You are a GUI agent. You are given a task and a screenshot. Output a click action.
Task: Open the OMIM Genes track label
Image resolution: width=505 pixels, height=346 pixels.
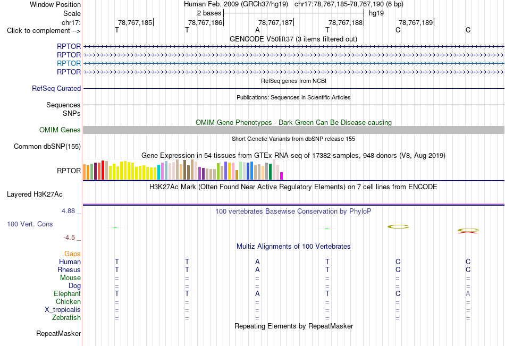pos(60,130)
